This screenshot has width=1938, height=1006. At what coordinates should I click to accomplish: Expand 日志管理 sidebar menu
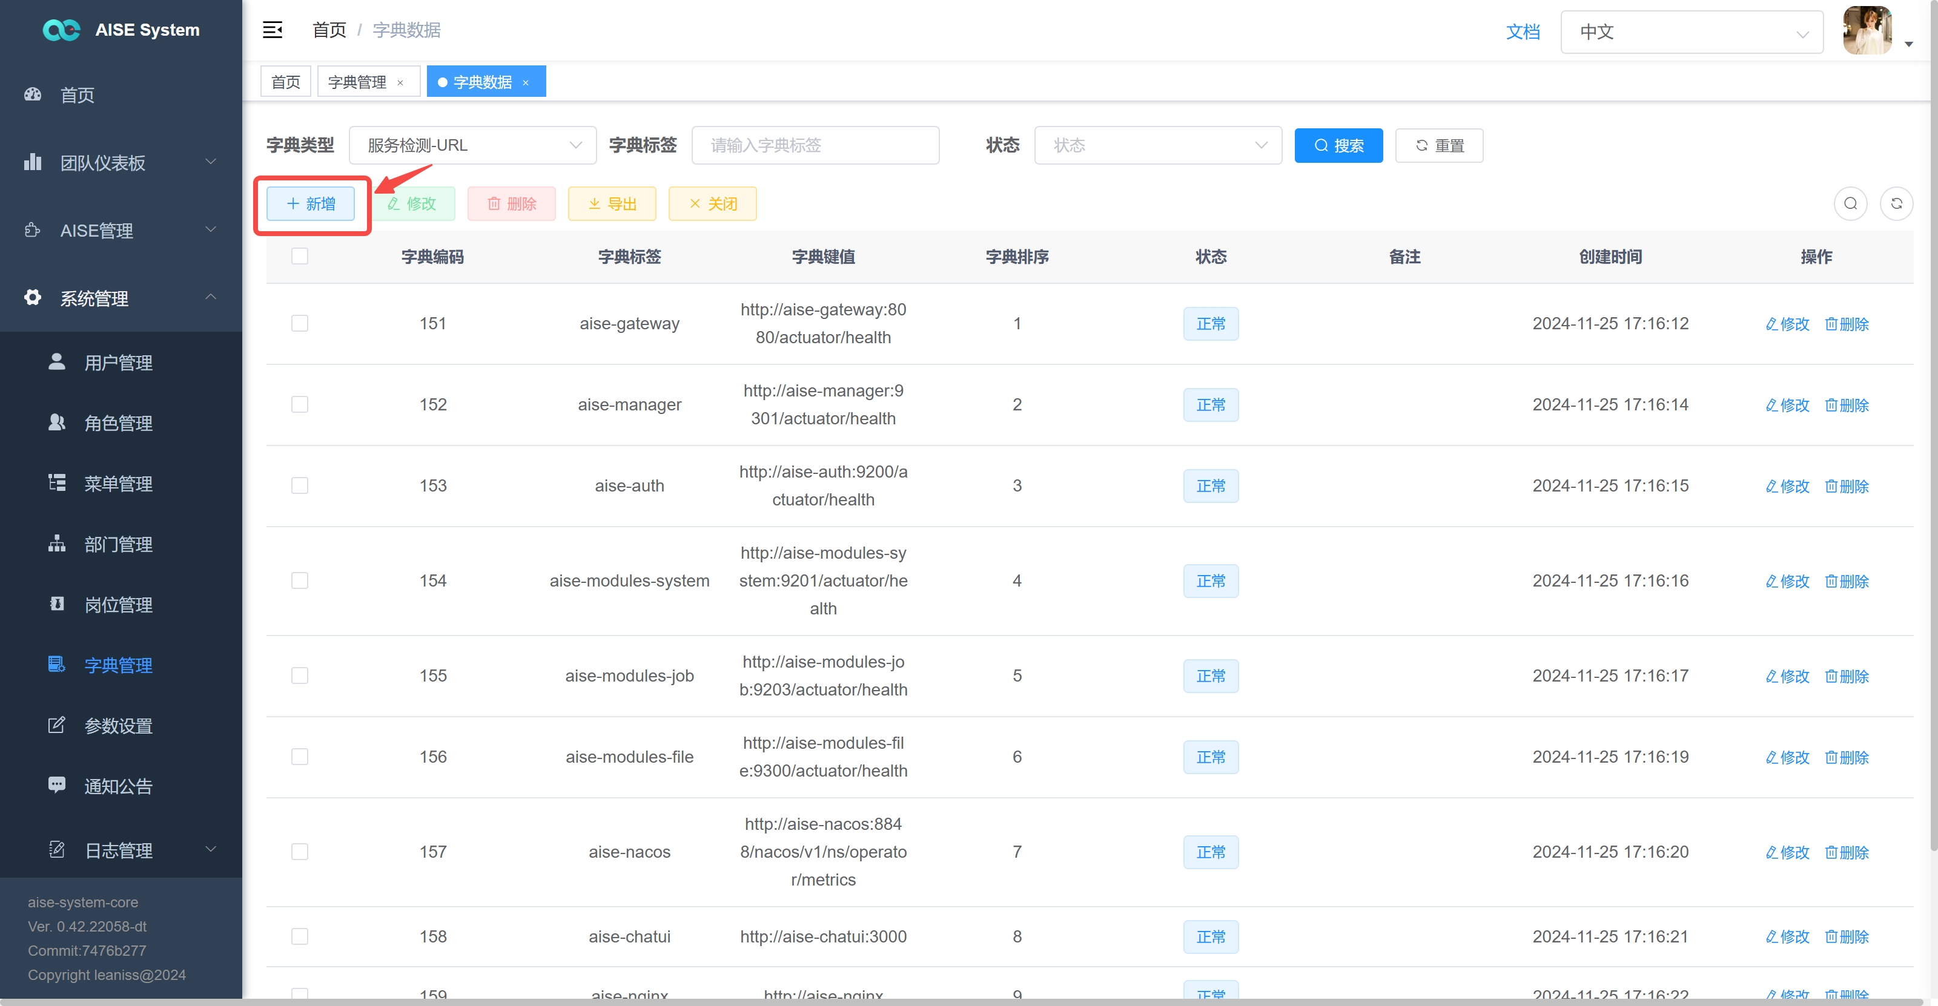[x=121, y=850]
